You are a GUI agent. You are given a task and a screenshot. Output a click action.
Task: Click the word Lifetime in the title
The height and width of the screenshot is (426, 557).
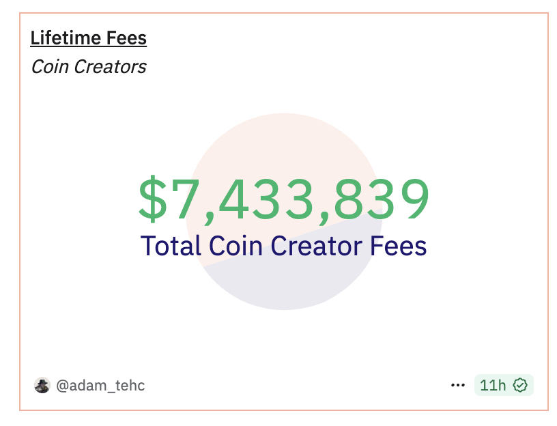point(66,38)
